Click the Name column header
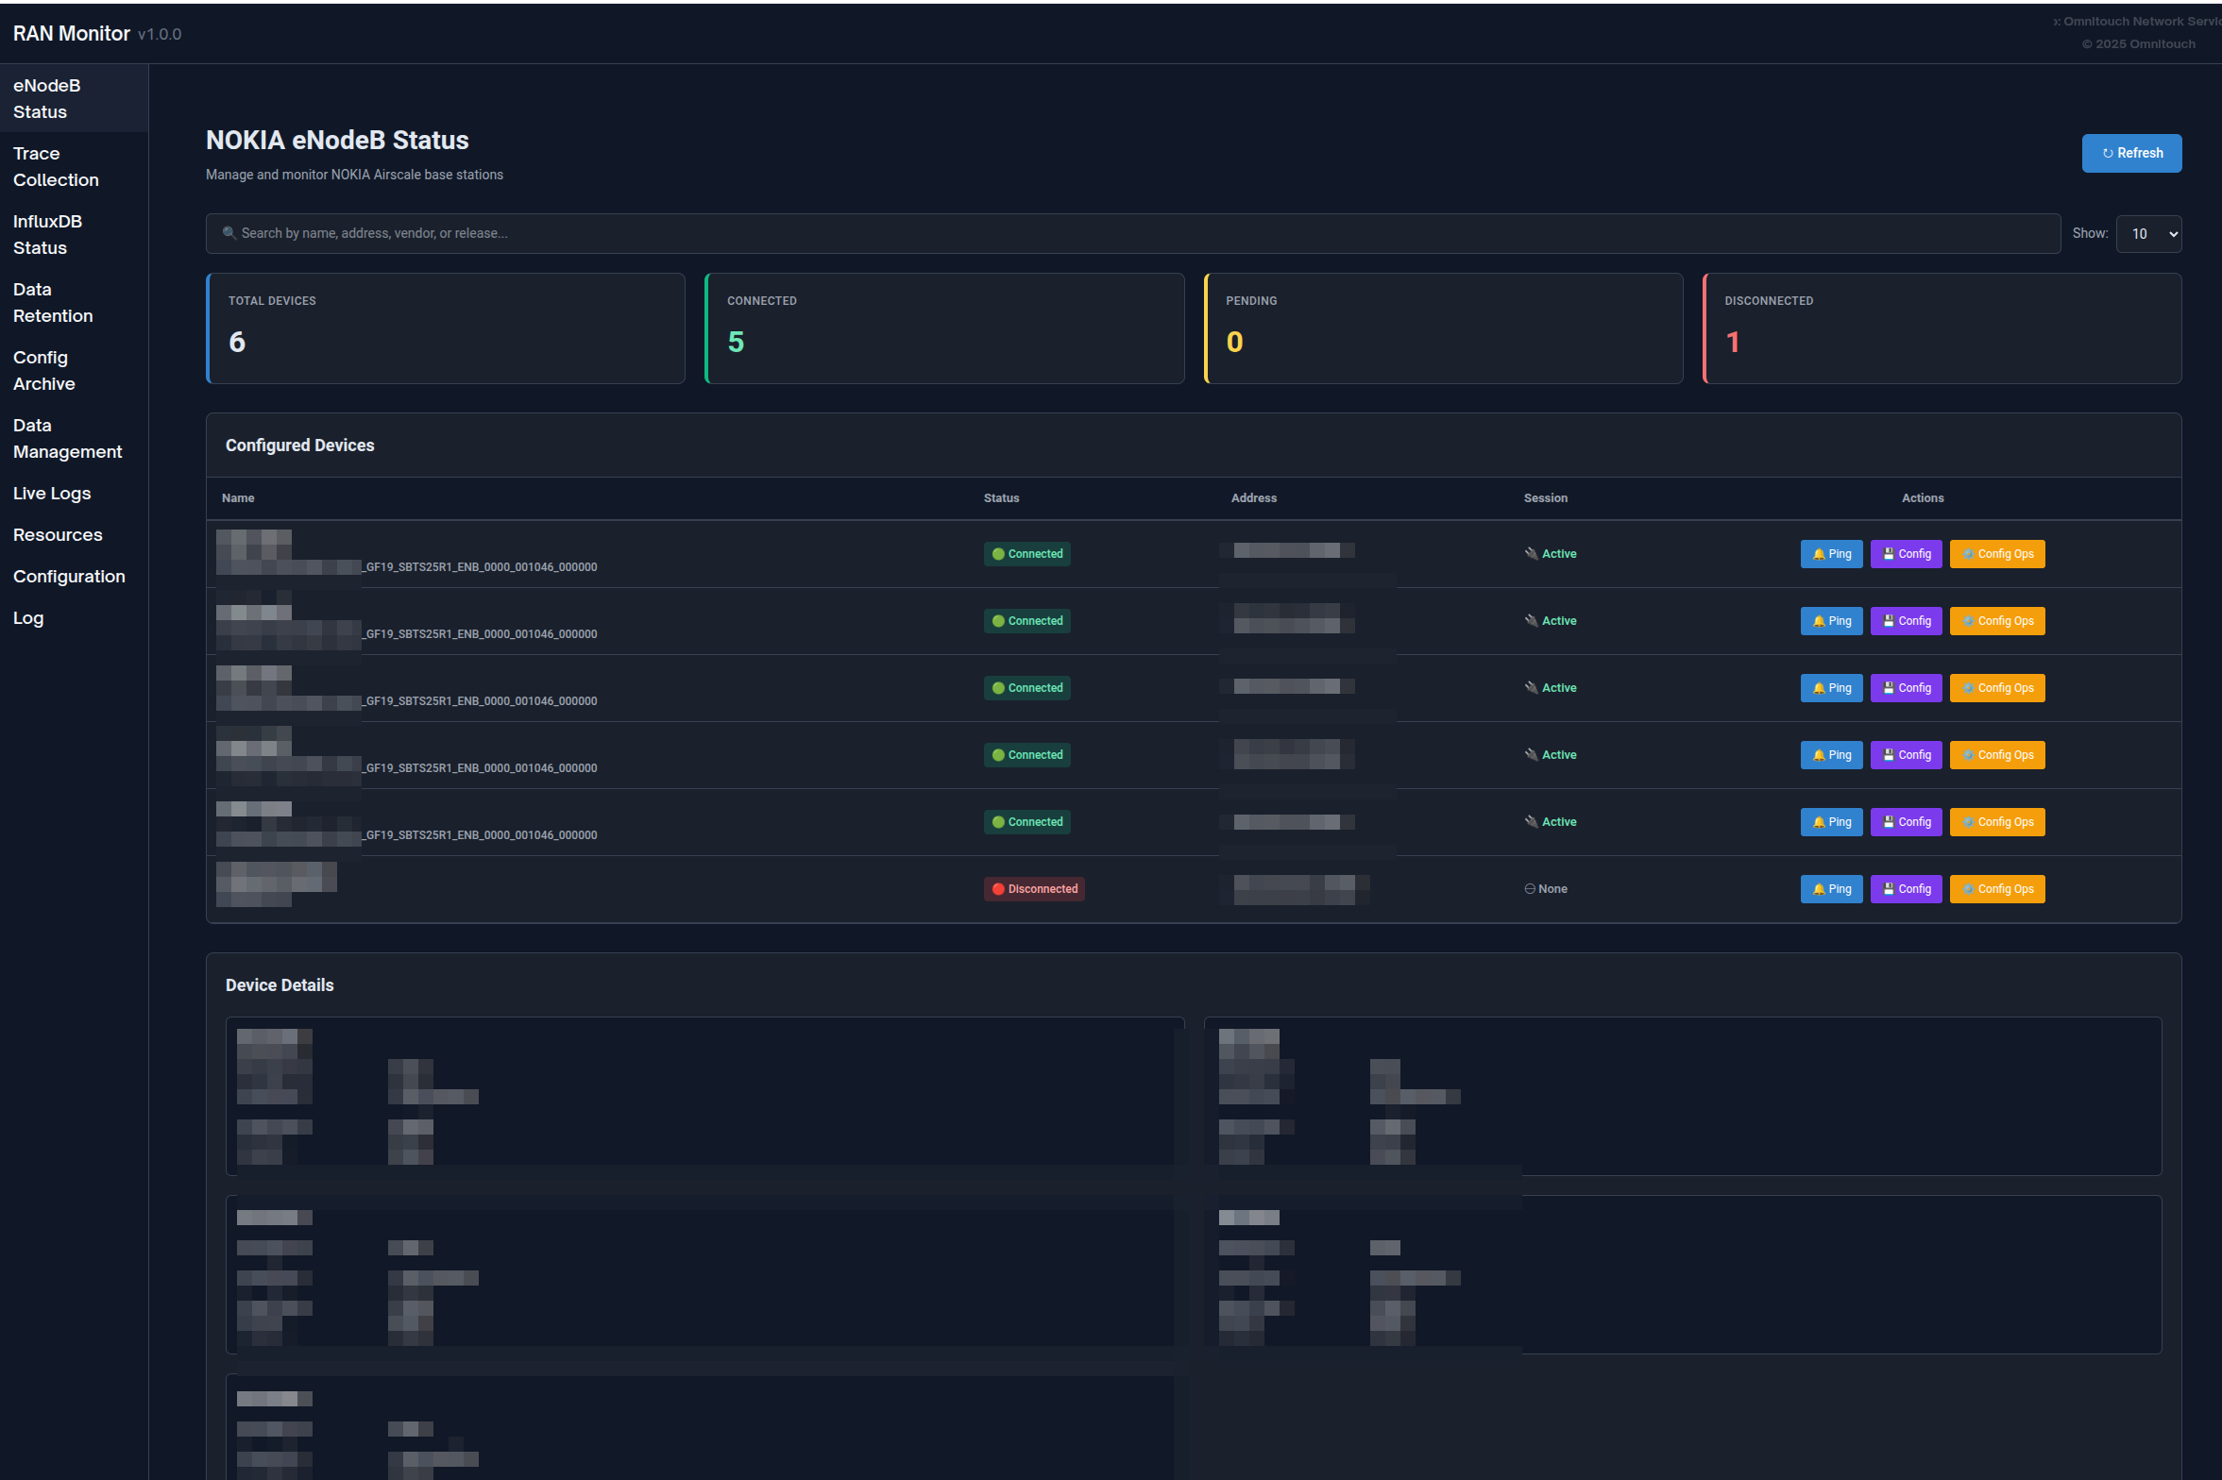 pos(238,498)
